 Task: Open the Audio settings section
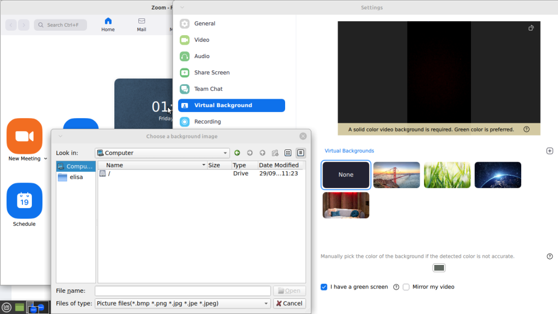pos(201,56)
